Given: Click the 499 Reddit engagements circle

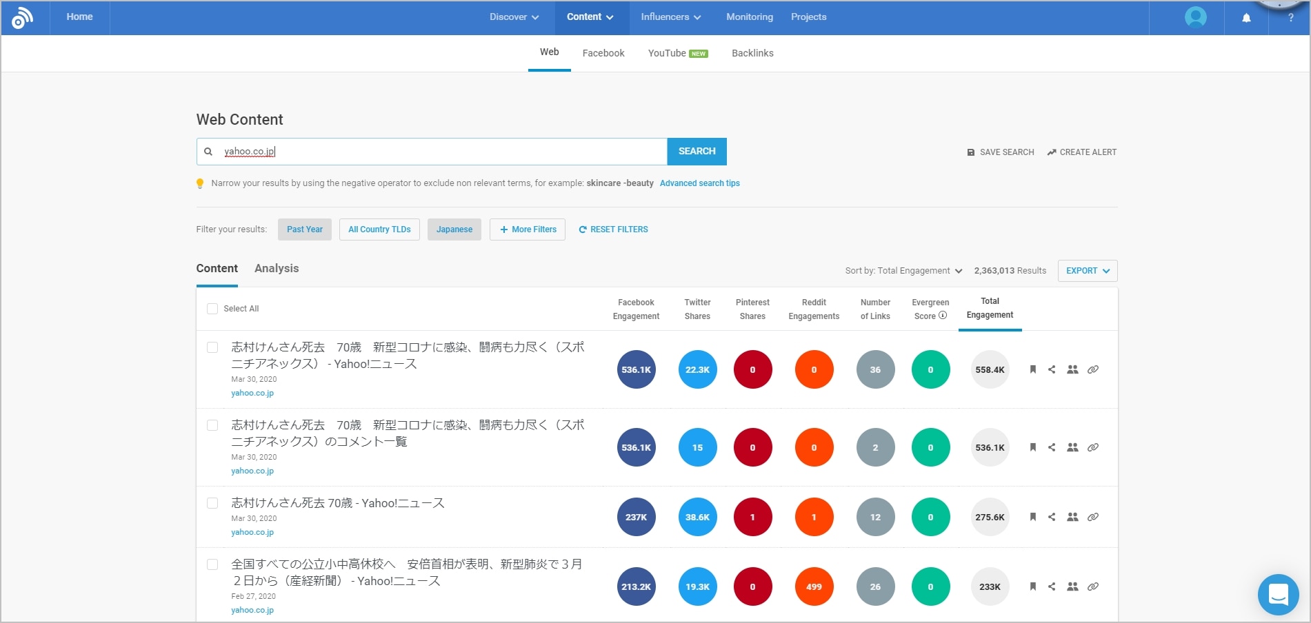Looking at the screenshot, I should (x=814, y=586).
